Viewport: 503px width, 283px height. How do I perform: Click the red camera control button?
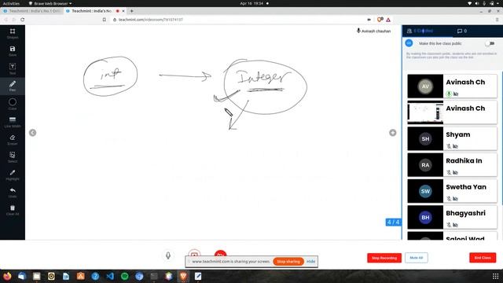coord(220,253)
